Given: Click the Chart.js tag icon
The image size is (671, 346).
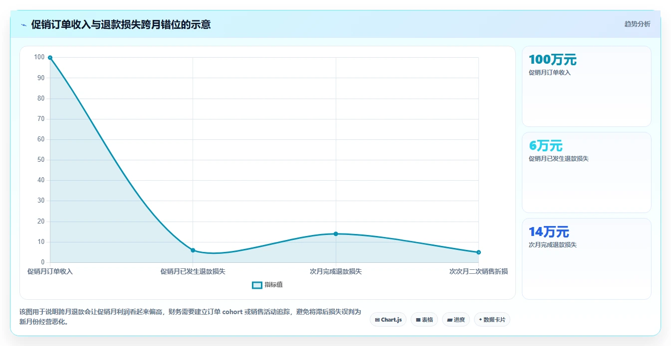Looking at the screenshot, I should pyautogui.click(x=377, y=320).
